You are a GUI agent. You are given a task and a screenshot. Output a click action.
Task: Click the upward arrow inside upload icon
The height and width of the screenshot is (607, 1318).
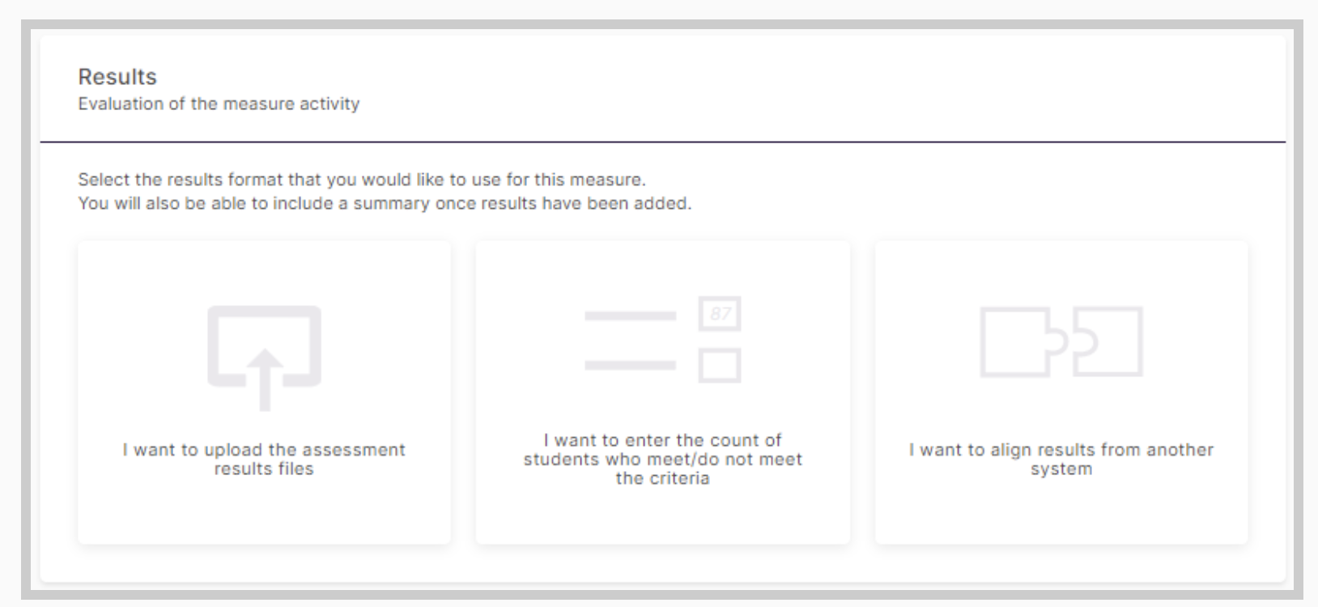point(264,380)
